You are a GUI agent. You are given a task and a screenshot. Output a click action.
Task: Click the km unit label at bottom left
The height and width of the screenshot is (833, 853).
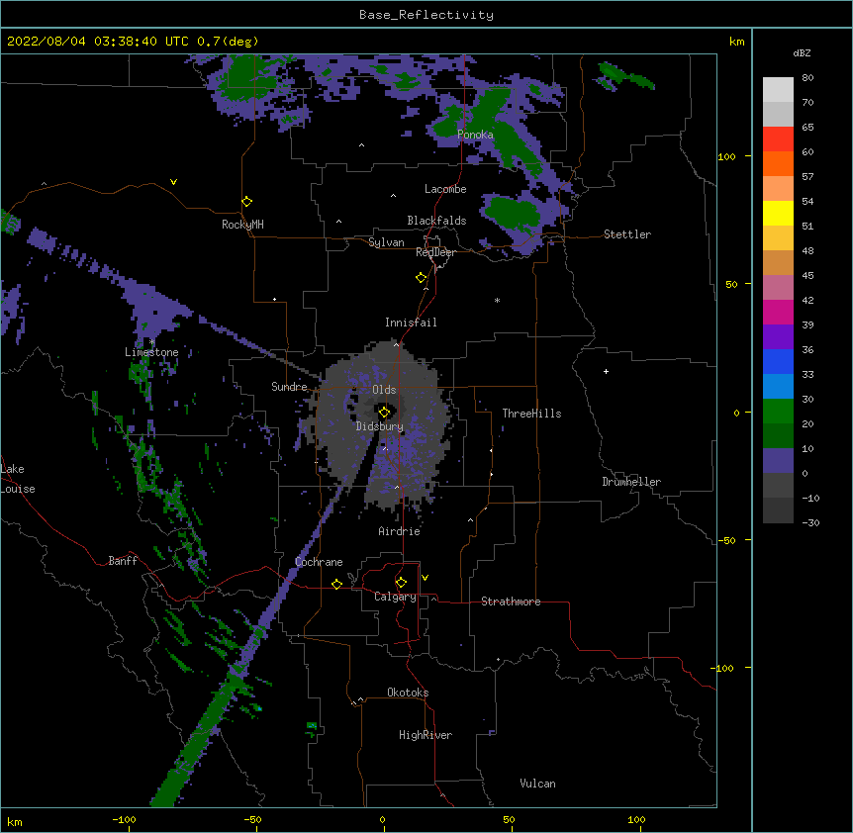pos(15,821)
